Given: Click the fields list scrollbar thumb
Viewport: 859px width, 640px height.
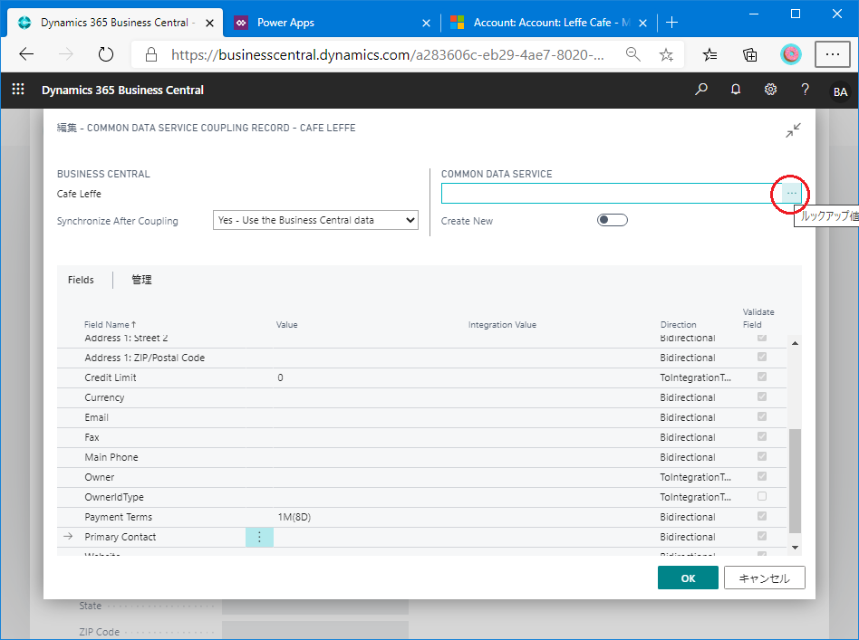Looking at the screenshot, I should [795, 480].
